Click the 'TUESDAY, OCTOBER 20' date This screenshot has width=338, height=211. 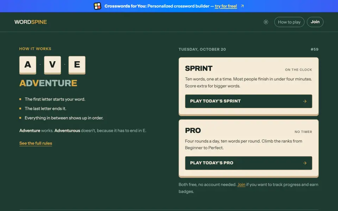coord(202,49)
